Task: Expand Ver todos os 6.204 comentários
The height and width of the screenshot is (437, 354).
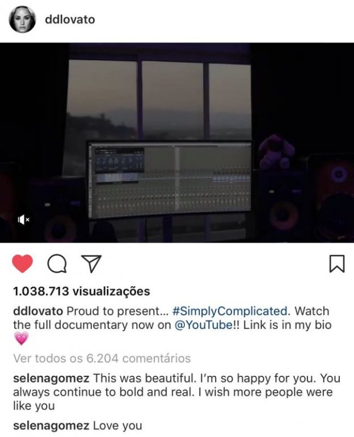Action: [x=102, y=358]
